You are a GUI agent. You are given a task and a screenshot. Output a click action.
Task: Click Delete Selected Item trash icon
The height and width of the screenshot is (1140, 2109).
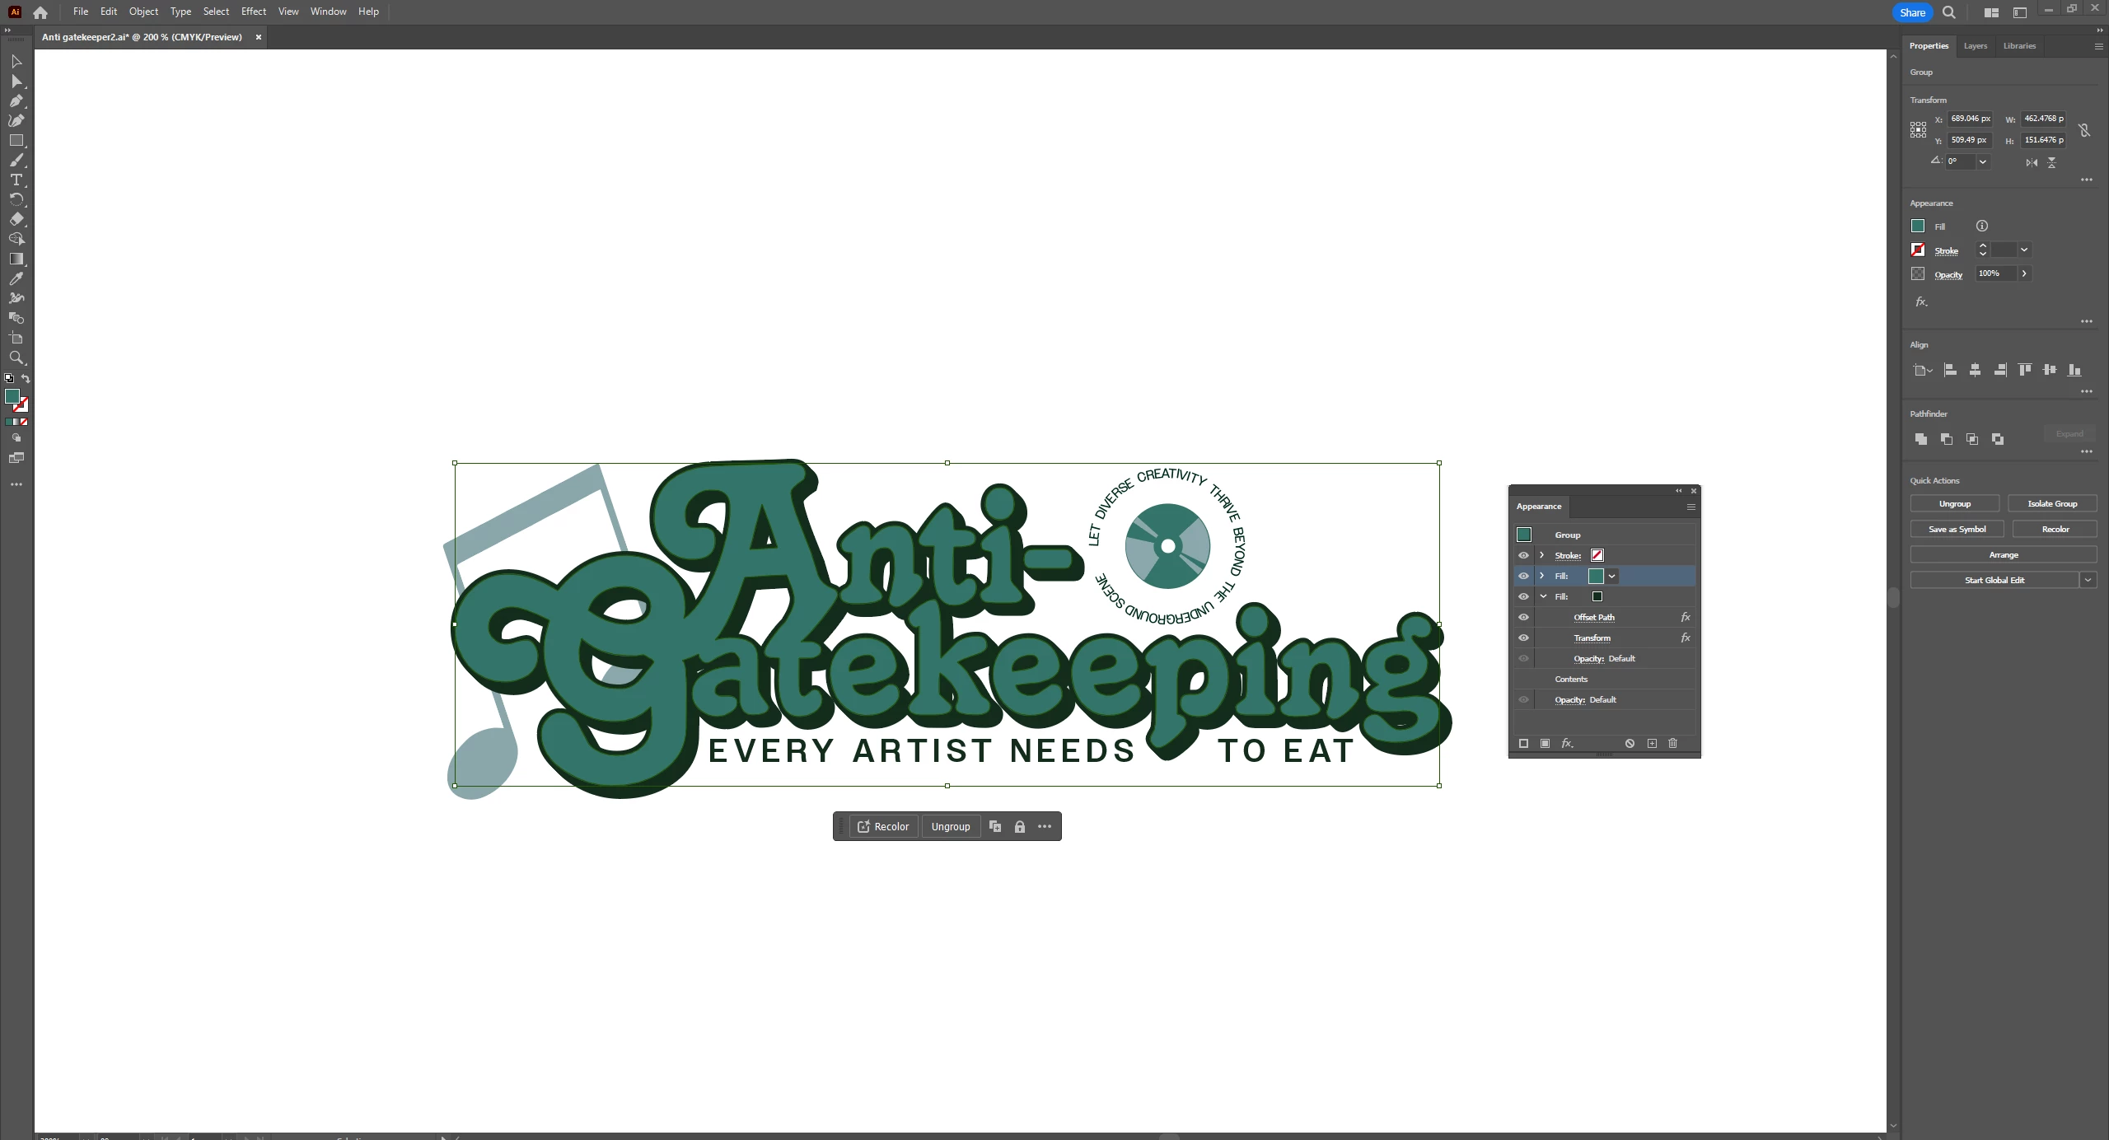click(1672, 743)
